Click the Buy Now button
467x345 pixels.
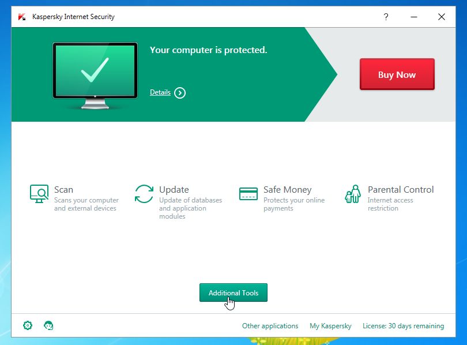[x=397, y=74]
